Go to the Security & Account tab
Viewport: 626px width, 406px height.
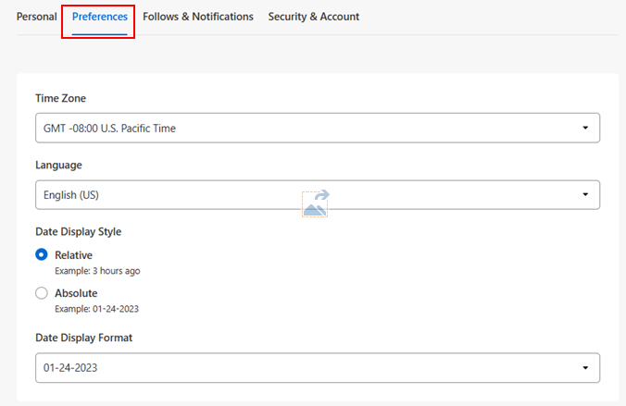314,17
